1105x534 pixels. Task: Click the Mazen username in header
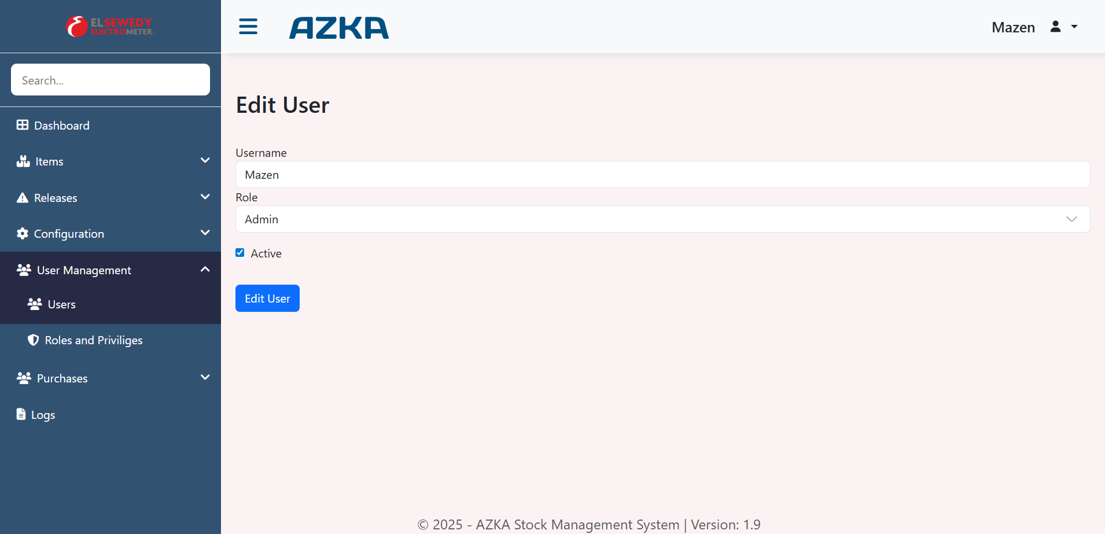[x=1013, y=27]
